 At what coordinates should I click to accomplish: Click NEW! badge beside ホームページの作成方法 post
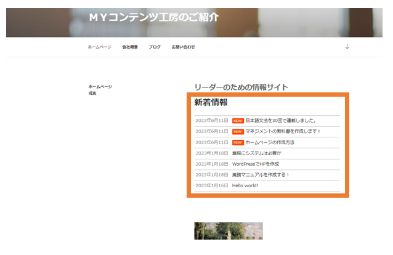click(238, 142)
